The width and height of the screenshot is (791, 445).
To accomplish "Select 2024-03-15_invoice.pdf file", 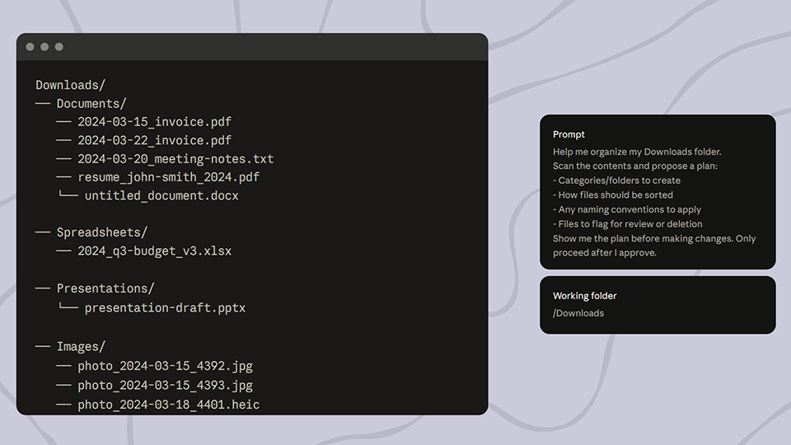I will (x=154, y=122).
